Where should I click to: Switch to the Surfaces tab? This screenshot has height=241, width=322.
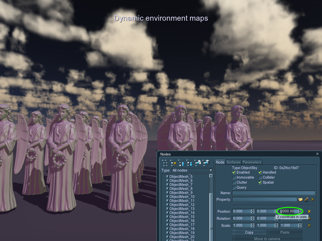(x=233, y=162)
